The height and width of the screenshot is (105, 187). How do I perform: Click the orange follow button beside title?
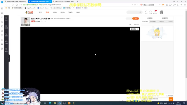pyautogui.click(x=136, y=18)
